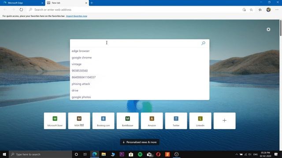Open the taskbar volume icon
This screenshot has width=282, height=158.
click(x=250, y=154)
